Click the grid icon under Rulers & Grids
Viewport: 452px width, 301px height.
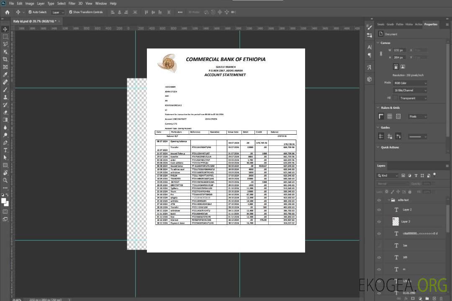pos(390,116)
